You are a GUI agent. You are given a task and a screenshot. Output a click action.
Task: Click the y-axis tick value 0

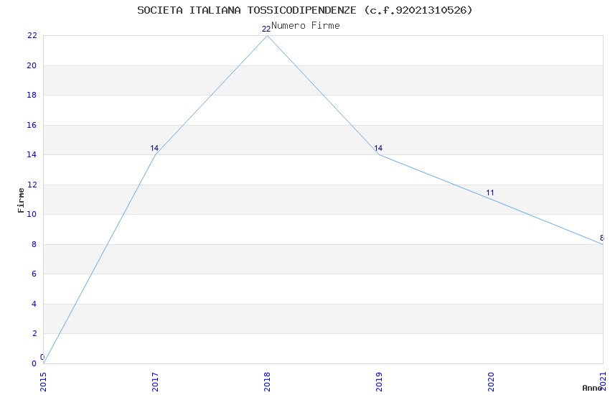[x=34, y=363]
